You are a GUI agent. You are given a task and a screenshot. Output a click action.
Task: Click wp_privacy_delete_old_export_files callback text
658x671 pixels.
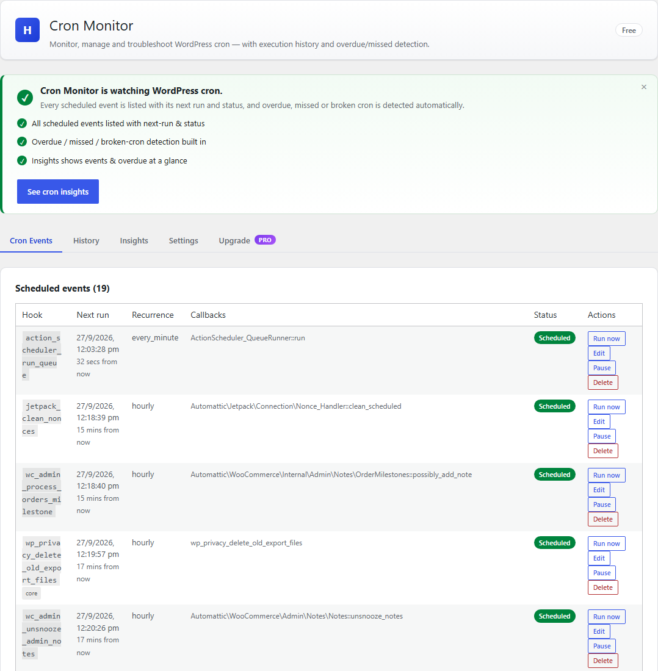tap(246, 543)
